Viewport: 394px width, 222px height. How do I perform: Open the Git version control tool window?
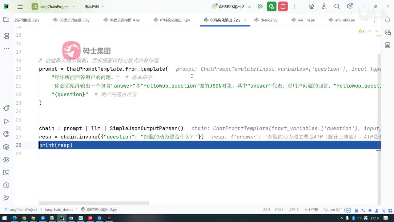(6, 198)
